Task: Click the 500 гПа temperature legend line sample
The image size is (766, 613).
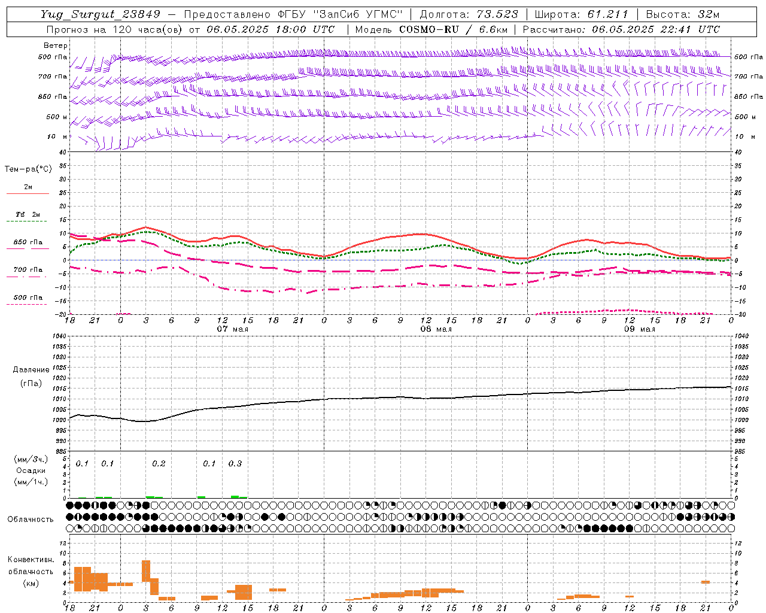Action: (26, 305)
